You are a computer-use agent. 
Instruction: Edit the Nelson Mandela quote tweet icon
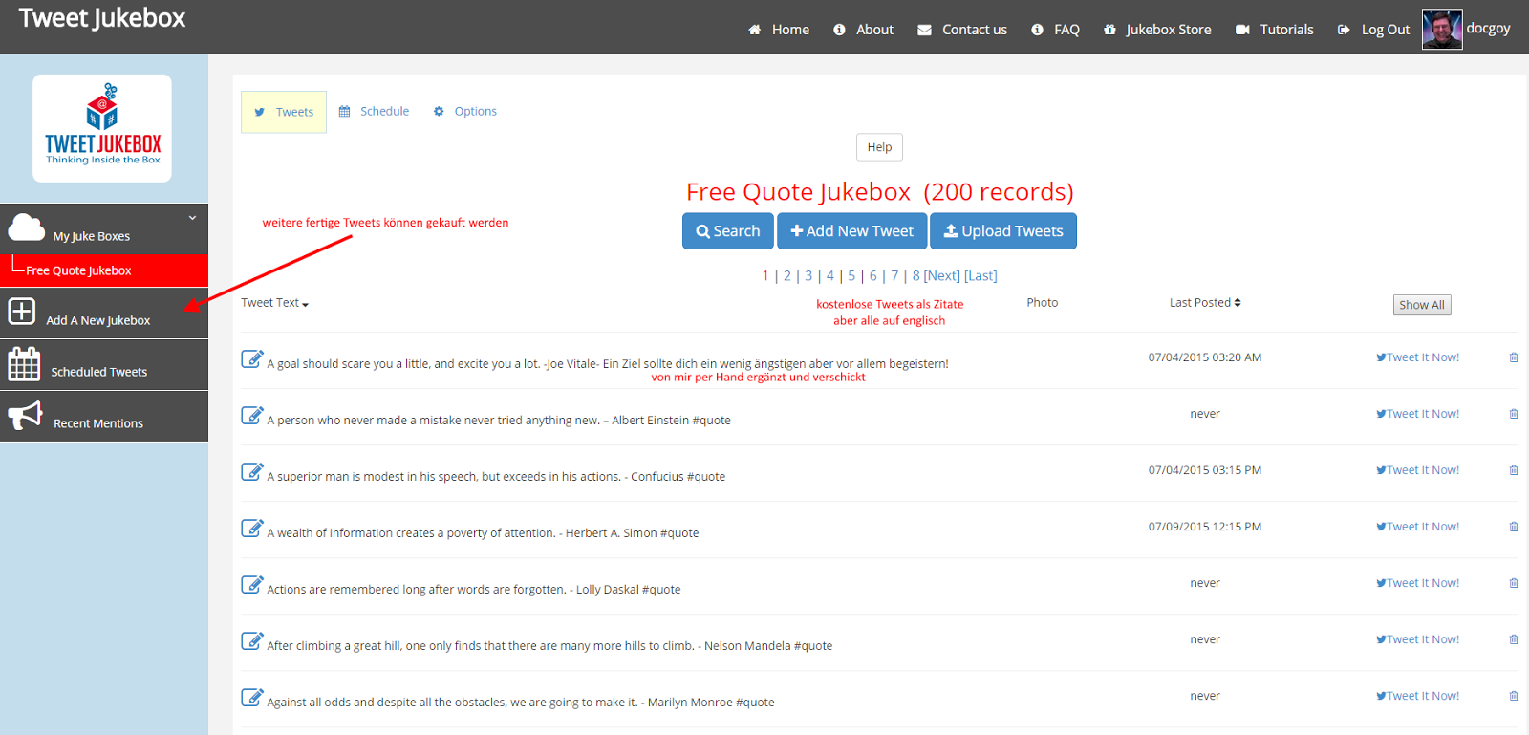tap(252, 640)
